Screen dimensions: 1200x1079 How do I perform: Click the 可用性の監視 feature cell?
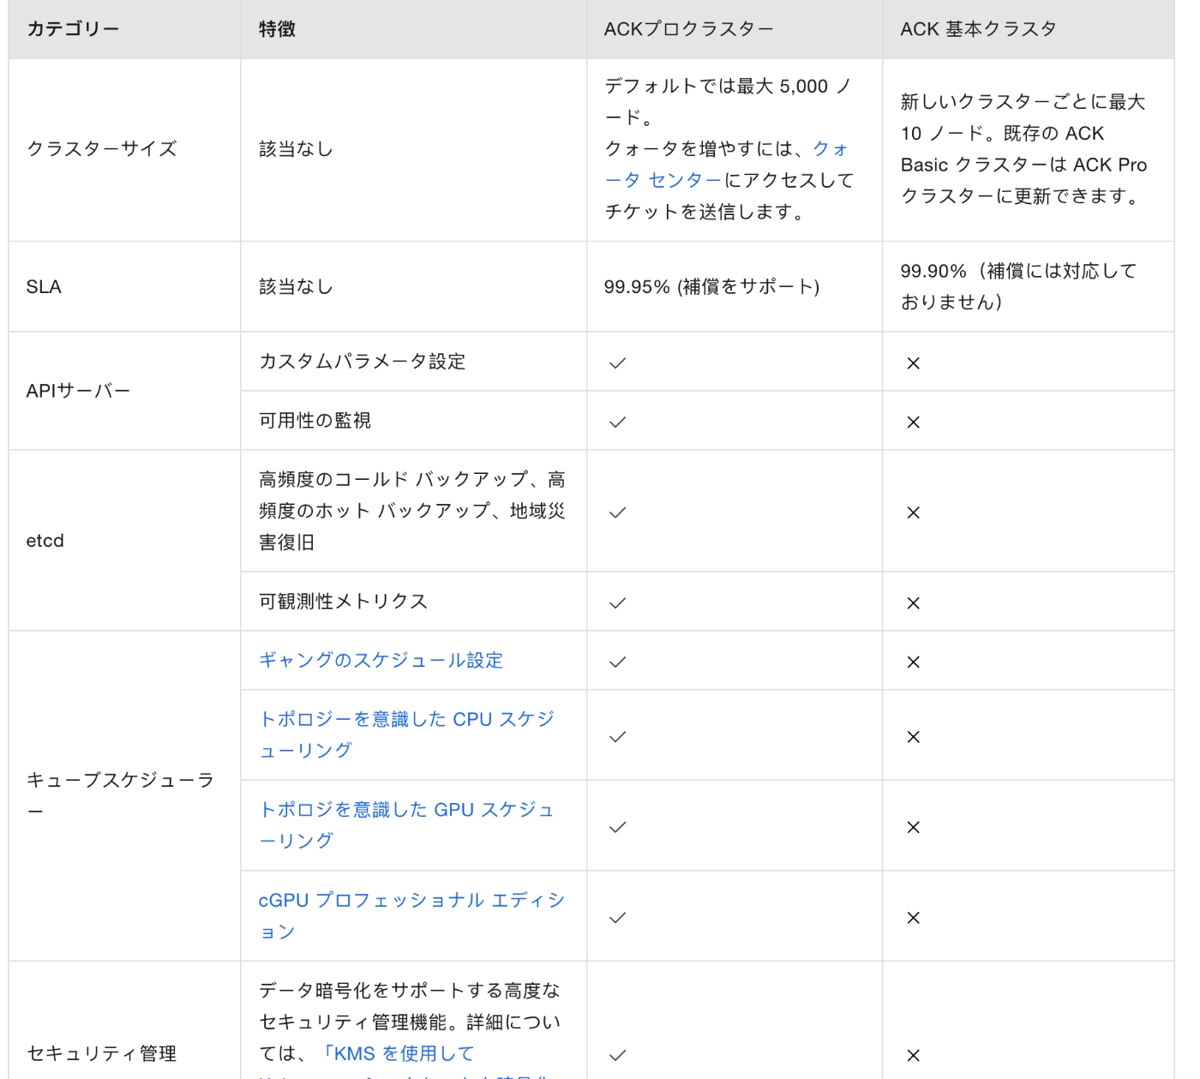pos(413,421)
